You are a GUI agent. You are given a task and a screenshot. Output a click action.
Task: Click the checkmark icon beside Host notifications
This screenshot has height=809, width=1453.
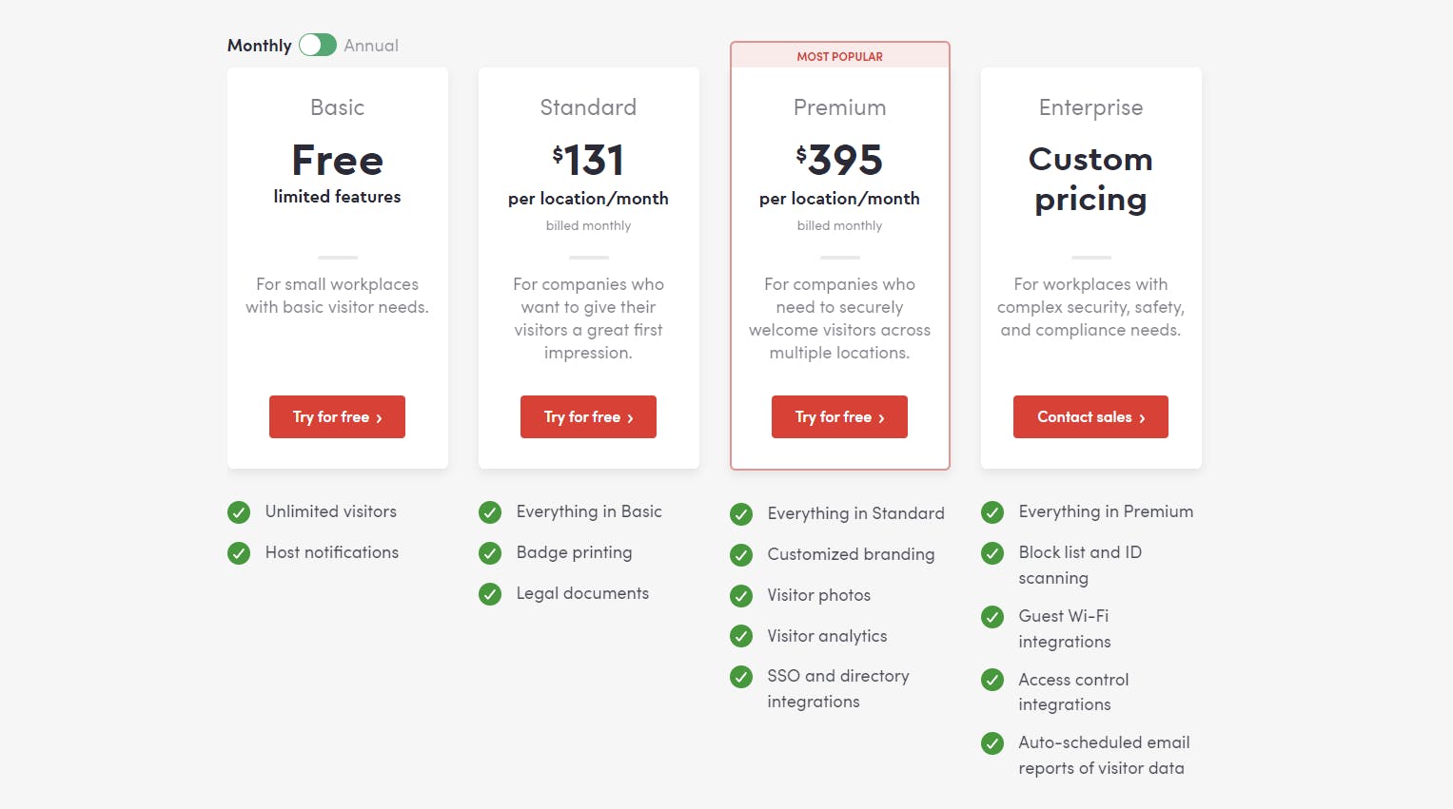pos(239,553)
